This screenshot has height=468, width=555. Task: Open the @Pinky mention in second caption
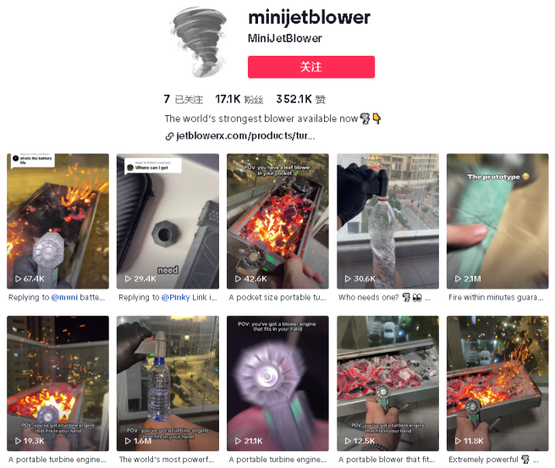point(176,297)
